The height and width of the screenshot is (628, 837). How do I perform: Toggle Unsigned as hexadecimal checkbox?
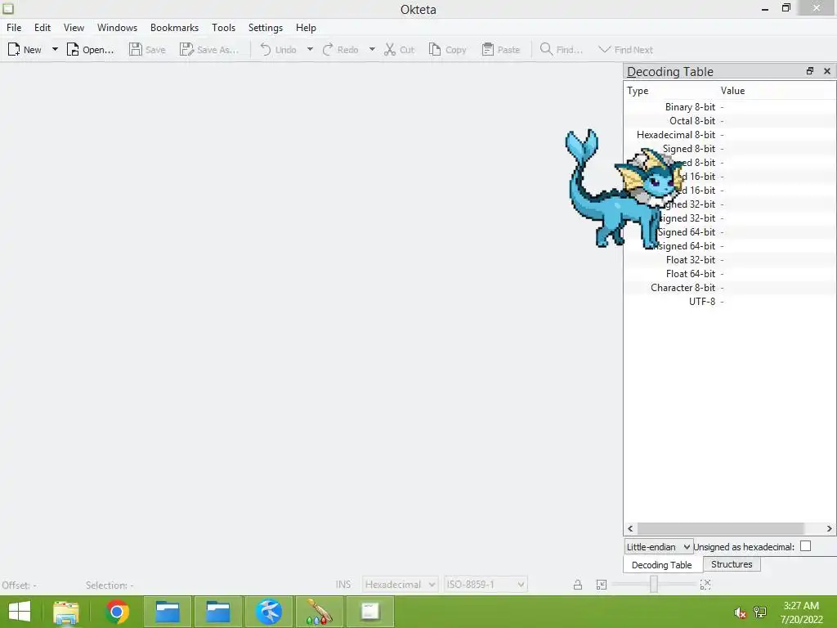(x=805, y=545)
